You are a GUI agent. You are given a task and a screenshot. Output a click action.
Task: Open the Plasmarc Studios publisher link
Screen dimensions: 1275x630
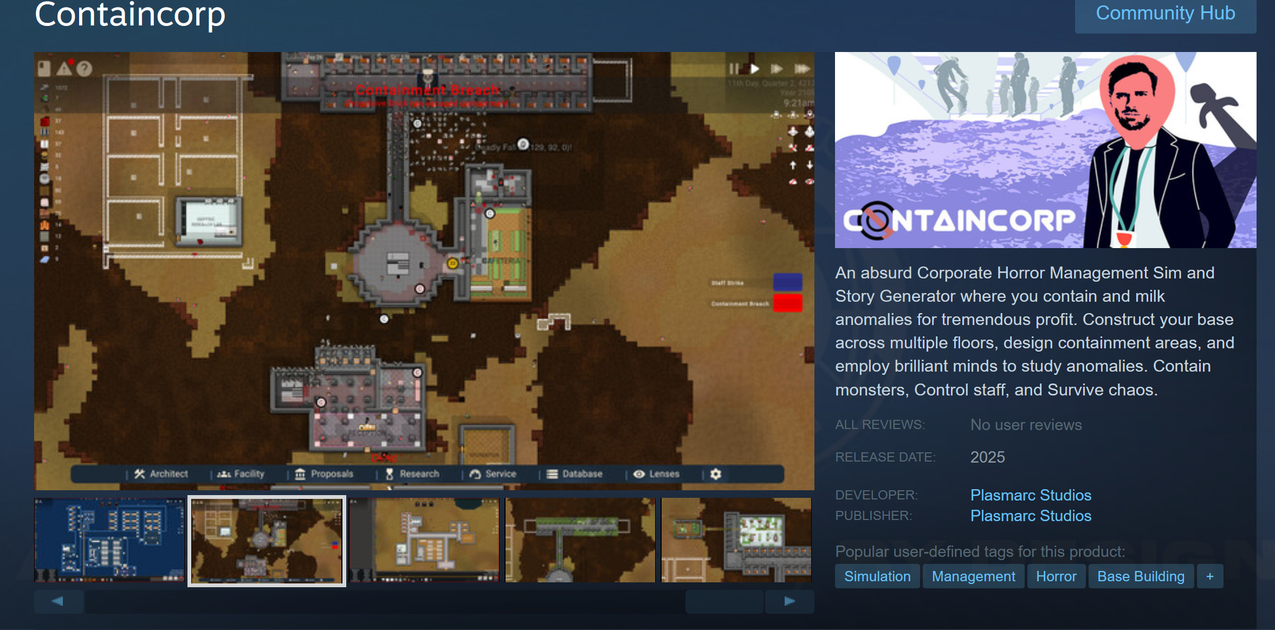(x=1031, y=516)
